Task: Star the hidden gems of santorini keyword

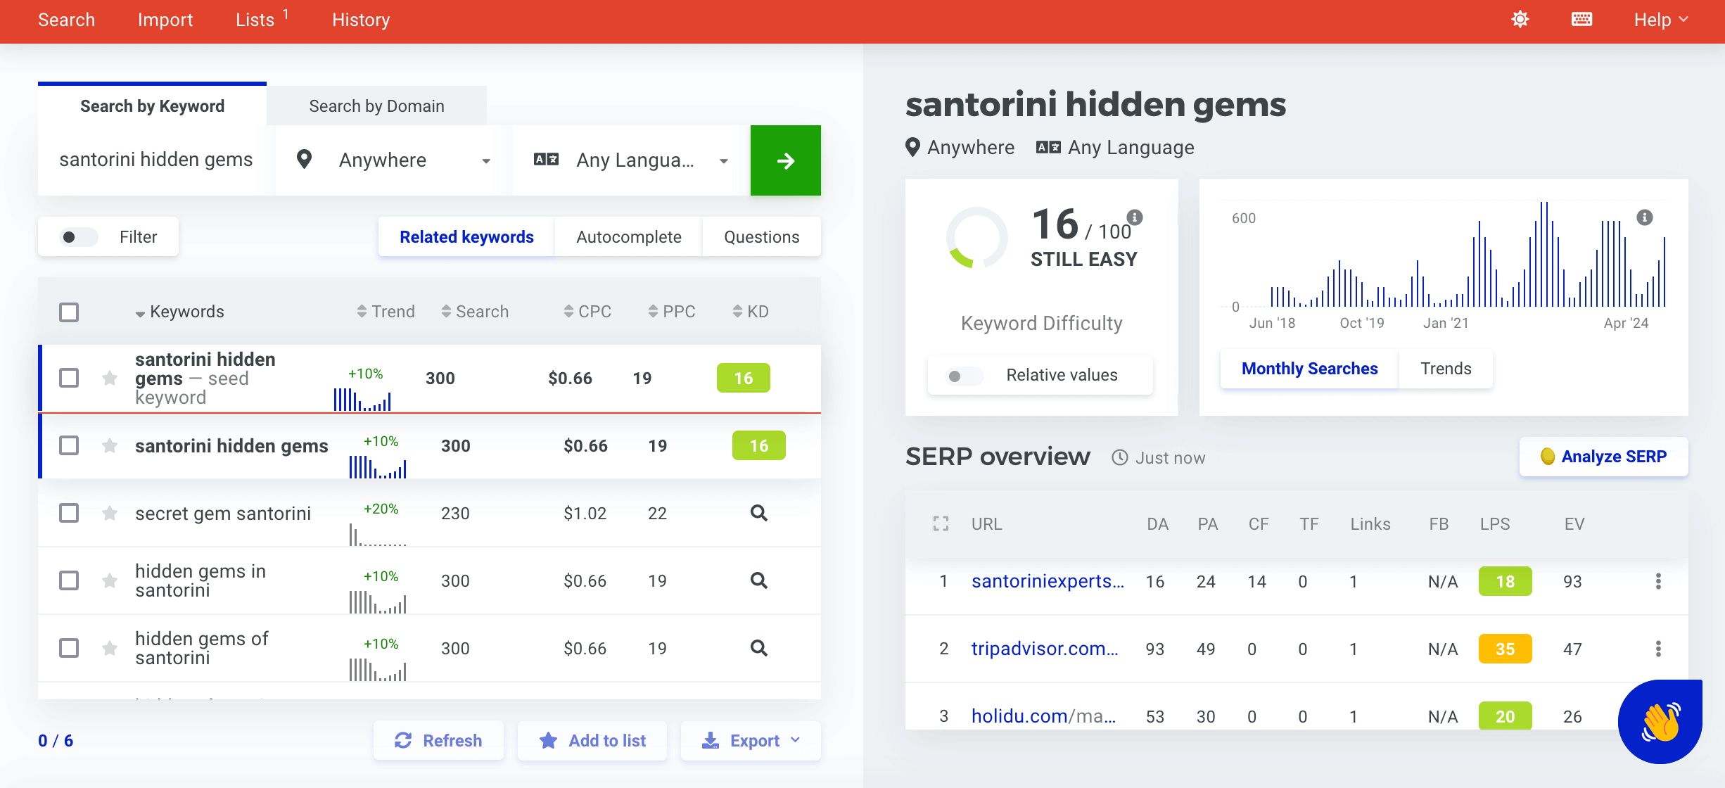Action: (110, 648)
